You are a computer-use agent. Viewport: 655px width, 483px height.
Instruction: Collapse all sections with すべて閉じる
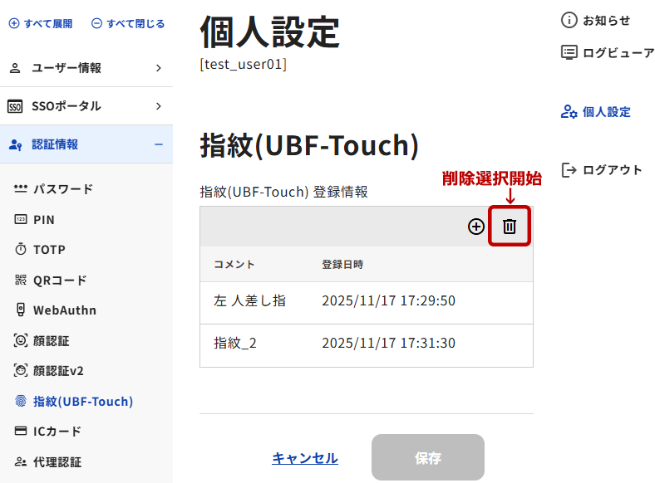[128, 23]
